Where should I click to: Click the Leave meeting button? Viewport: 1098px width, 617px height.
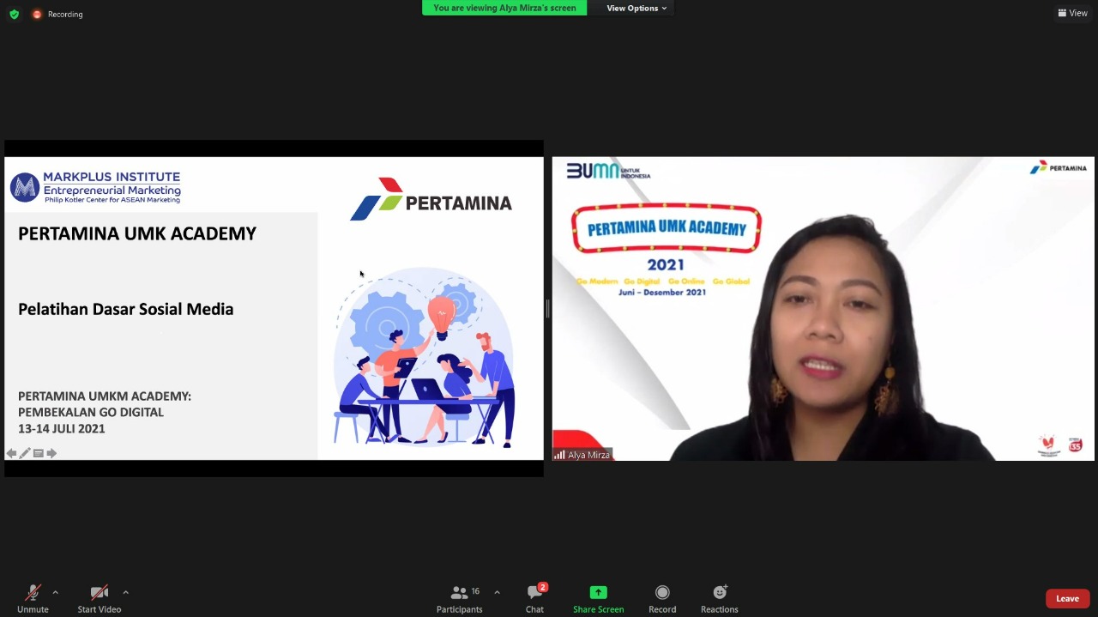pyautogui.click(x=1067, y=598)
